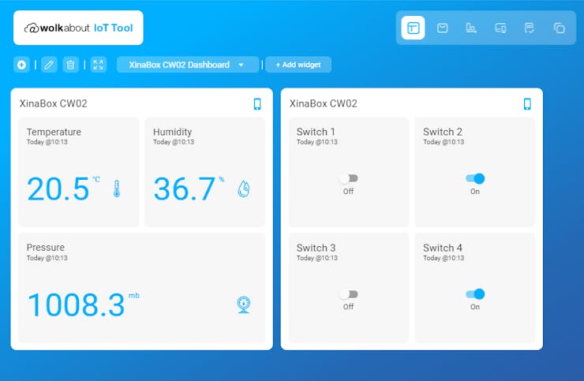This screenshot has height=381, width=584.
Task: Click the barometer icon in Pressure tile
Action: [244, 304]
